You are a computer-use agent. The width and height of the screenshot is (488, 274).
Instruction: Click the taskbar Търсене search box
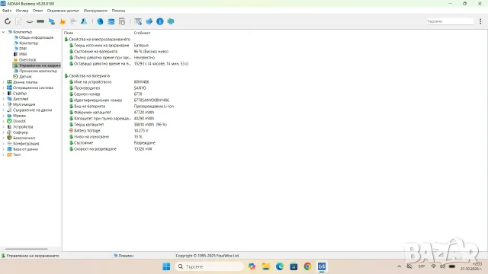(x=210, y=266)
